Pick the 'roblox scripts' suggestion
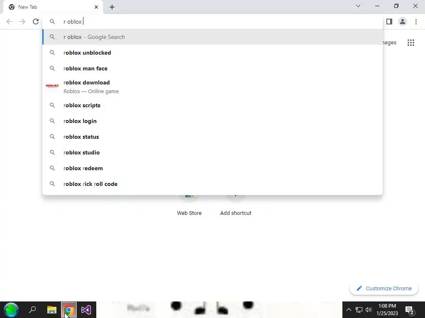The width and height of the screenshot is (425, 318). pyautogui.click(x=212, y=105)
